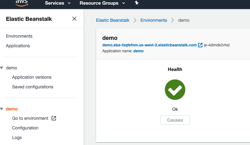Collapse the orange demo environment triangle
The width and height of the screenshot is (250, 145).
2,109
